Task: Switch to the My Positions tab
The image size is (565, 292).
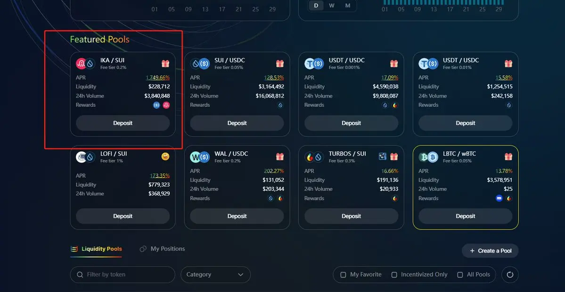Action: point(163,249)
